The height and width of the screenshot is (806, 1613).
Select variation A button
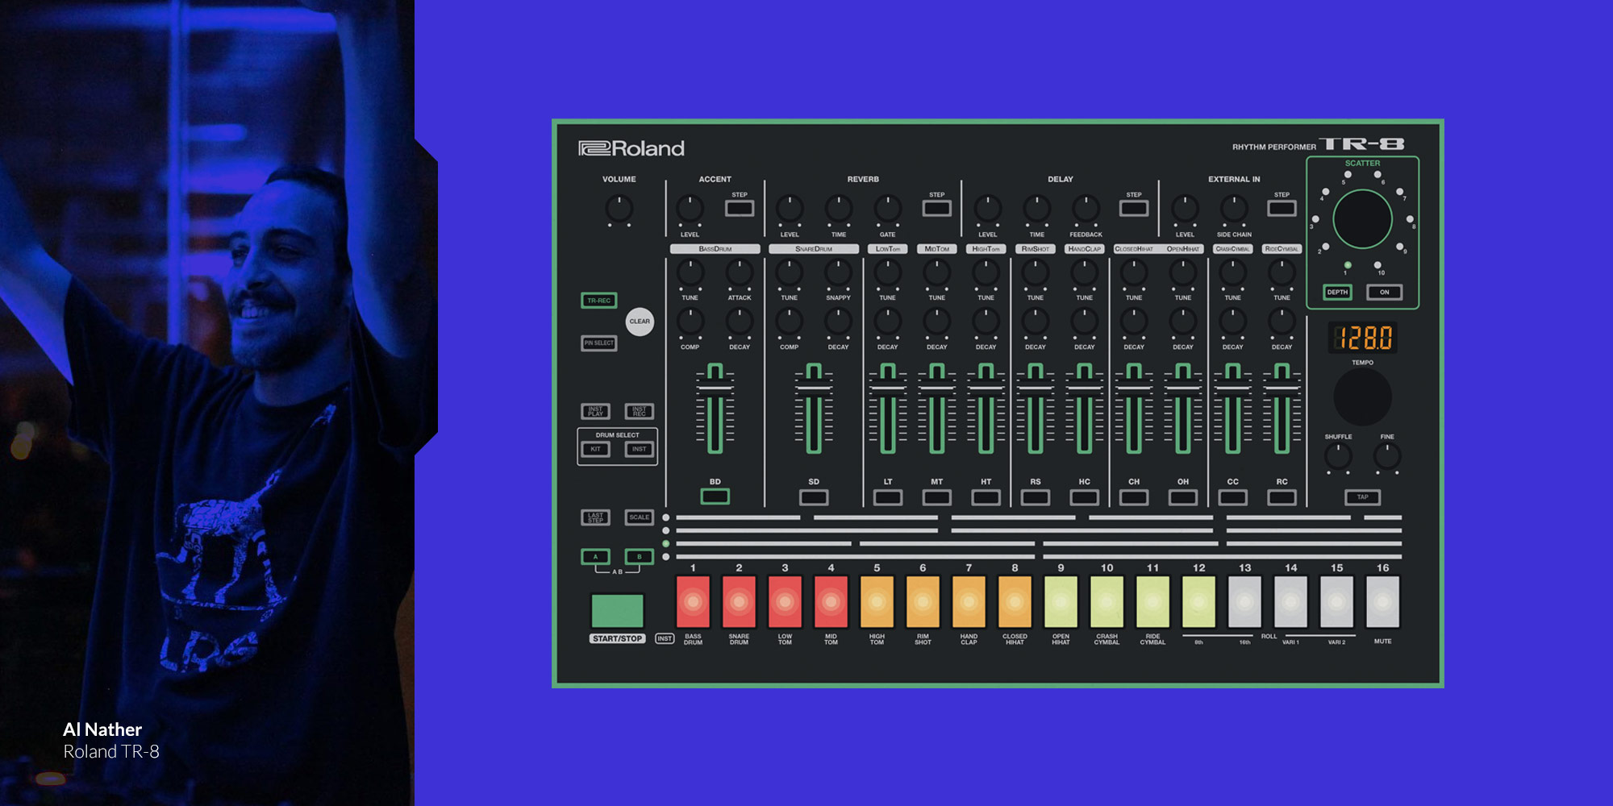point(596,557)
